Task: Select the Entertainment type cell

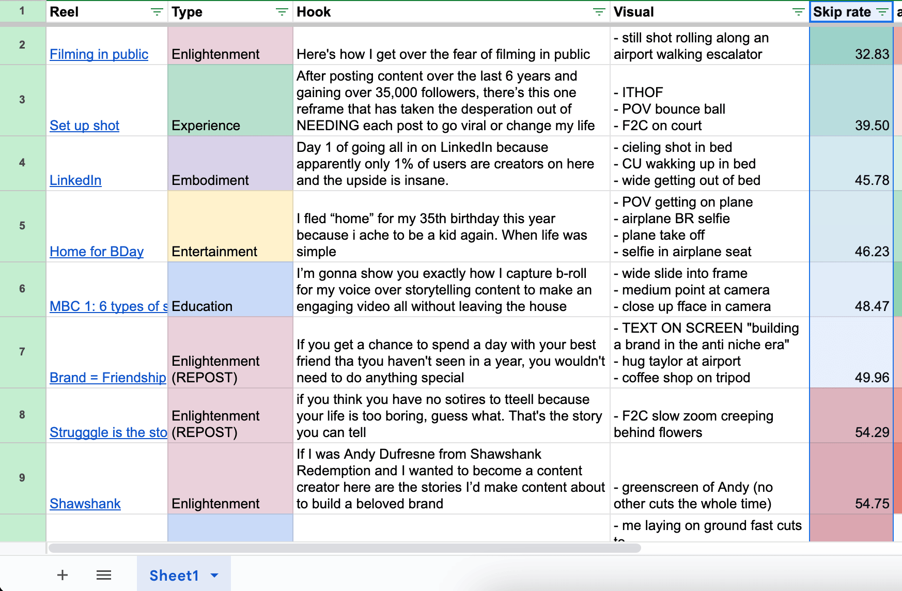Action: [230, 226]
